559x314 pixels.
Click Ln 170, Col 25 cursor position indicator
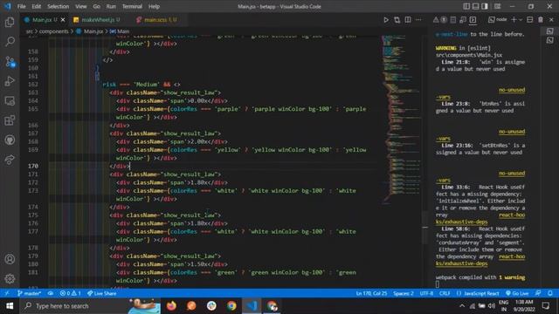pos(371,293)
